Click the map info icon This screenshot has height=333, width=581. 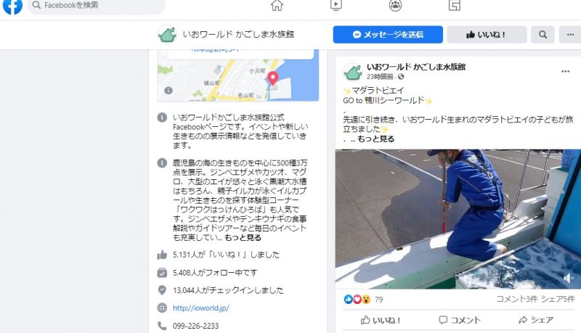tap(168, 90)
